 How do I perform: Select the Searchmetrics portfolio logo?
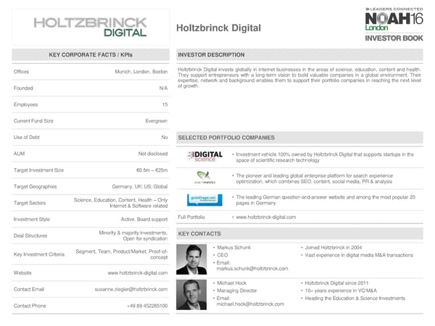coord(204,178)
